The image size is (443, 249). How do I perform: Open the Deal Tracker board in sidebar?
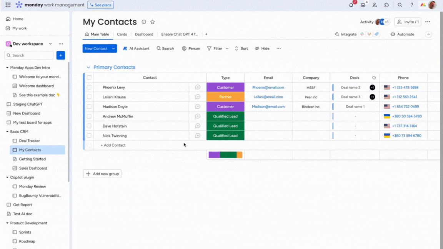(29, 141)
